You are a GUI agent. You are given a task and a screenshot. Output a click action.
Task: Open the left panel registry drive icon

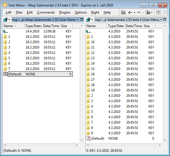(x=6, y=20)
